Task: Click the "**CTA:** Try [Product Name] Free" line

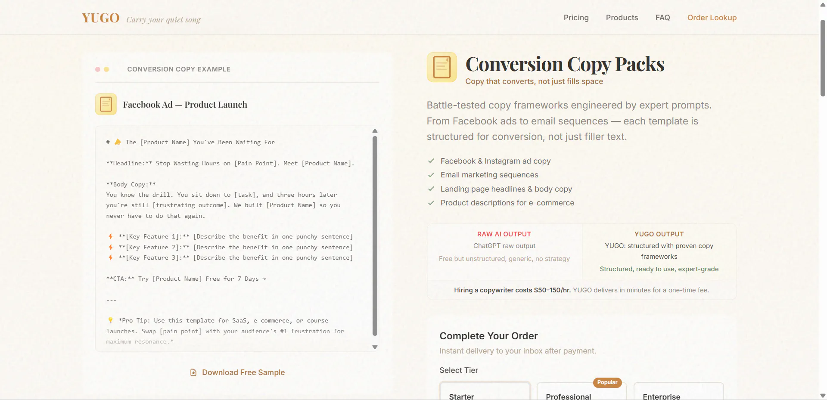Action: coord(186,279)
